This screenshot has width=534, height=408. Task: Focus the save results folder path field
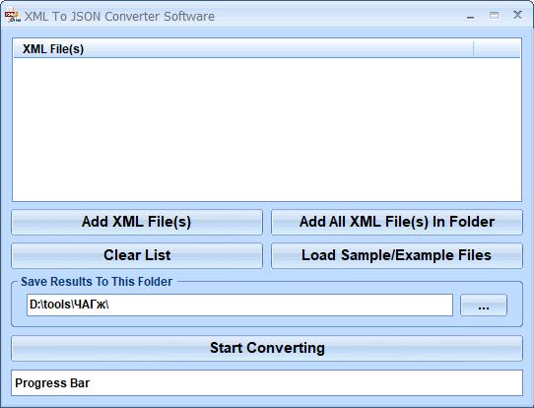click(x=239, y=305)
